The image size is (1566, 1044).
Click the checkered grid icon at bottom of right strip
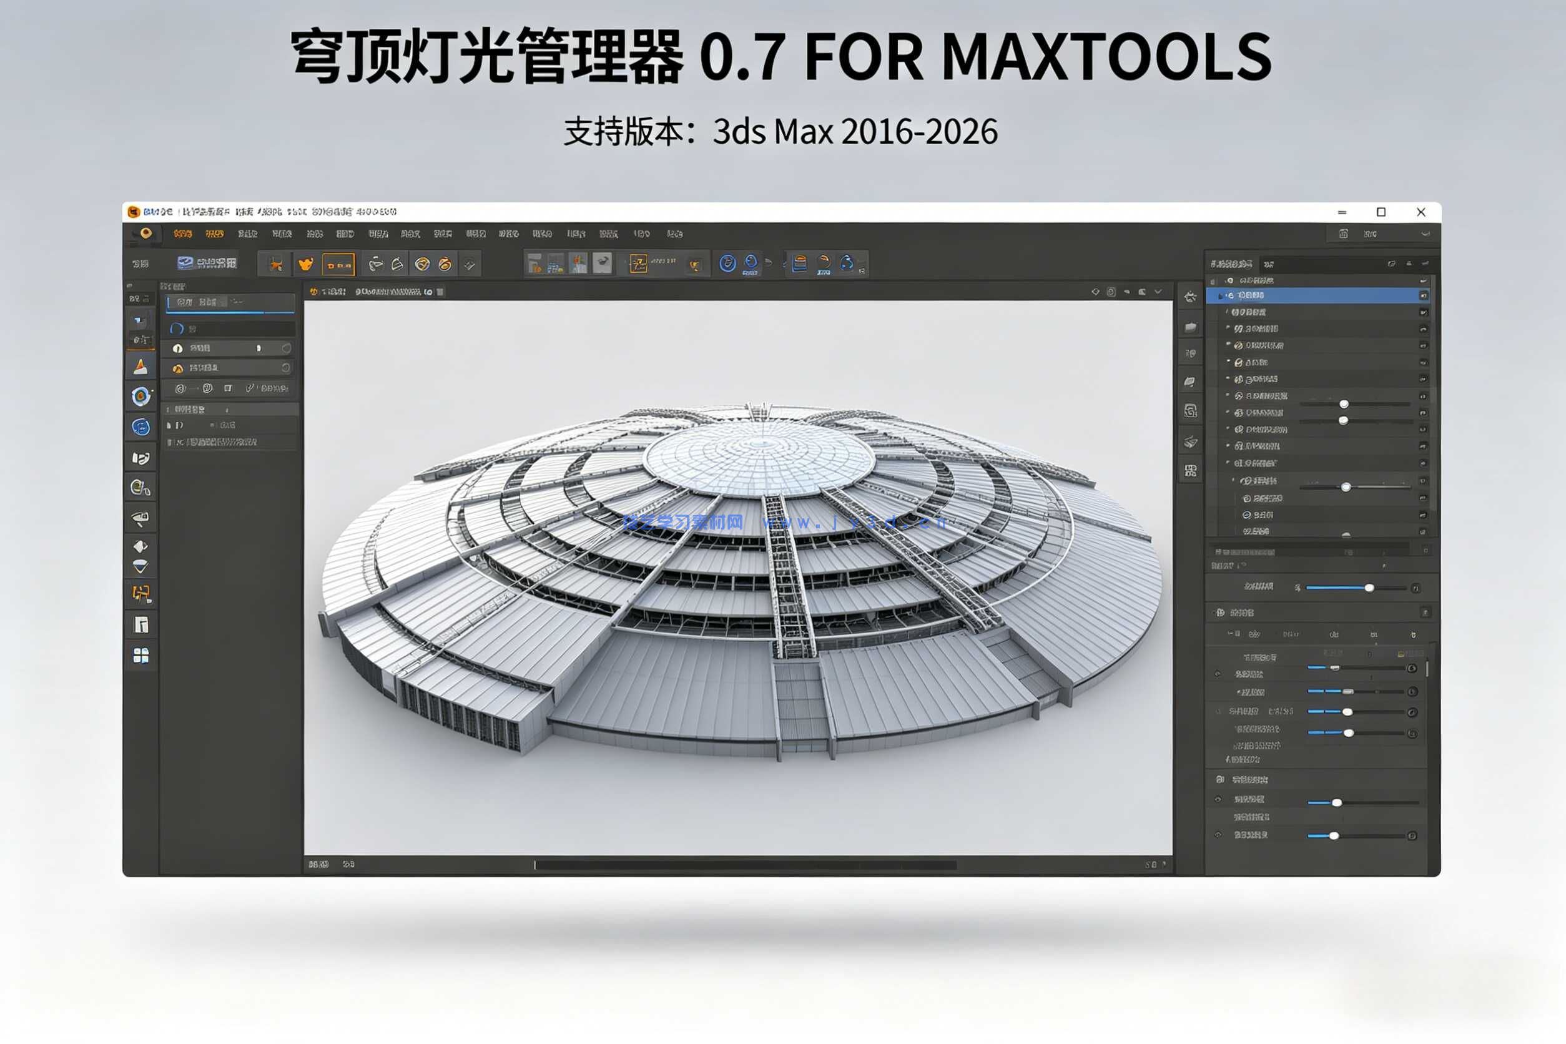click(x=1191, y=471)
